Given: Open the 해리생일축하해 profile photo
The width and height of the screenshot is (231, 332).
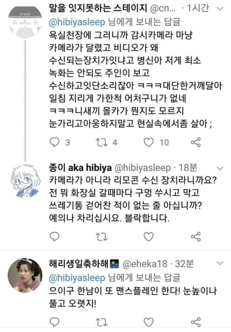Looking at the screenshot, I should (x=25, y=275).
